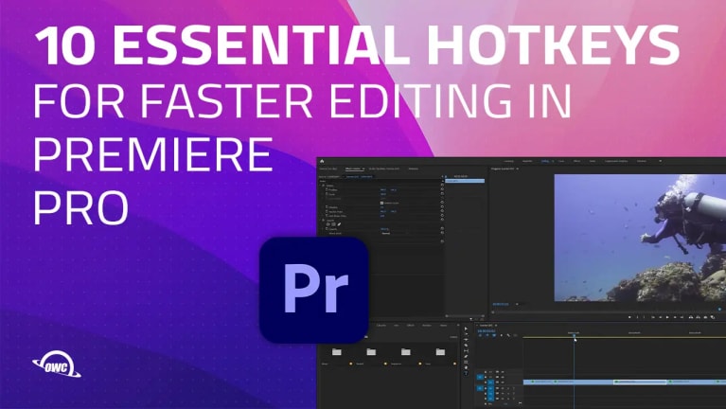This screenshot has width=726, height=409.
Task: Select the Razor tool
Action: pyautogui.click(x=466, y=345)
